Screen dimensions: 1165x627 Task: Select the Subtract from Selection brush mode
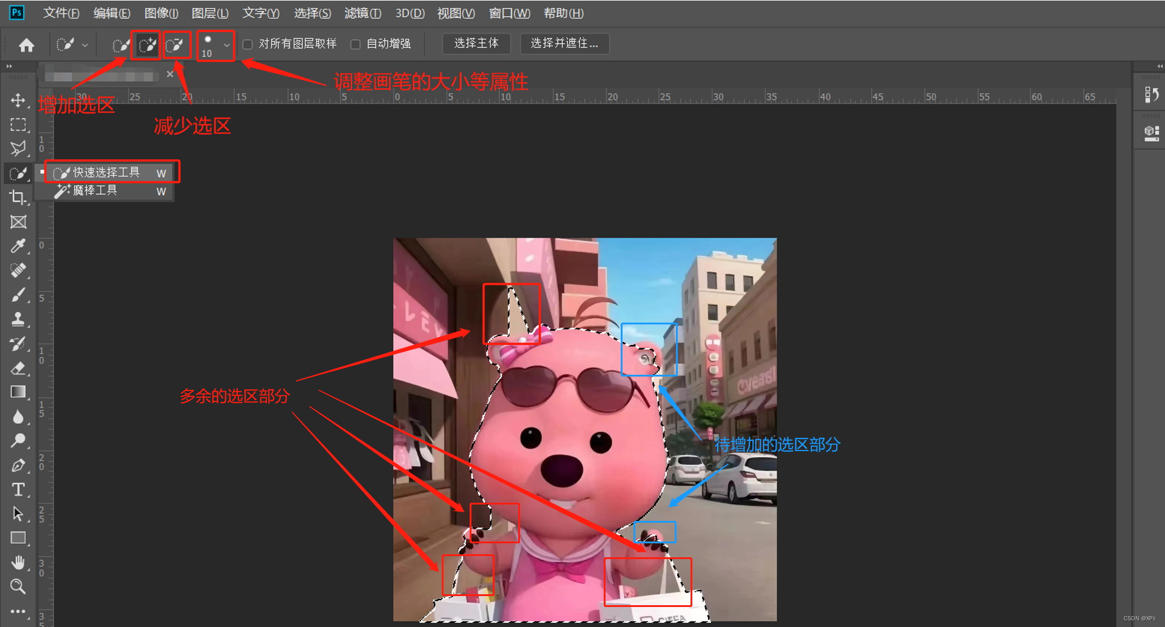(x=175, y=45)
